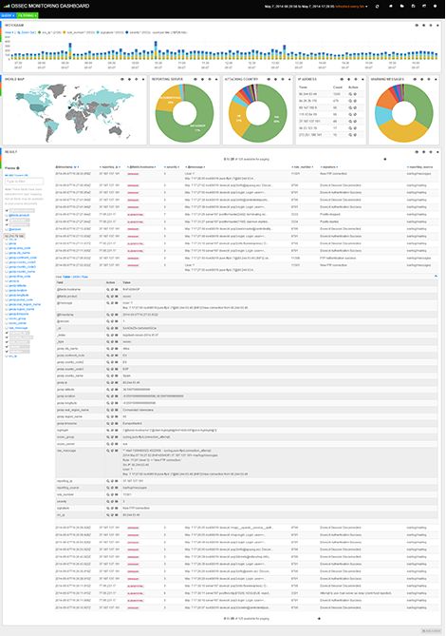The height and width of the screenshot is (636, 446).
Task: Click the Type to filter fields input
Action: pos(24,182)
